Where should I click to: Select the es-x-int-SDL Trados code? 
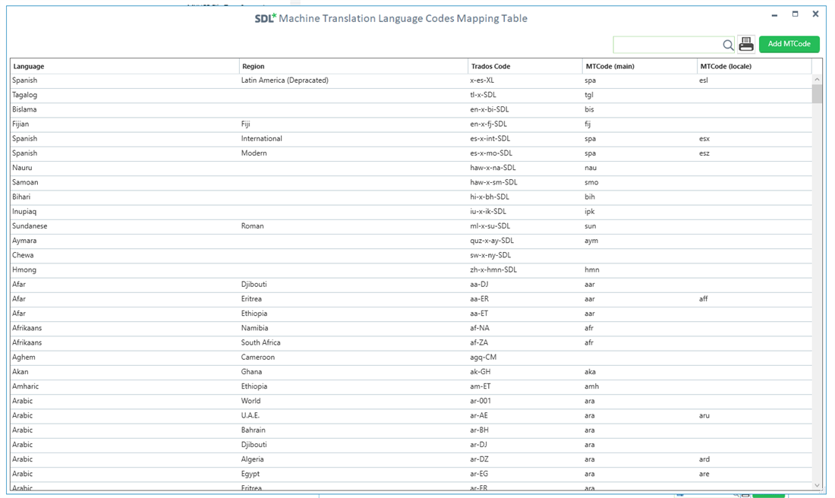pos(490,138)
